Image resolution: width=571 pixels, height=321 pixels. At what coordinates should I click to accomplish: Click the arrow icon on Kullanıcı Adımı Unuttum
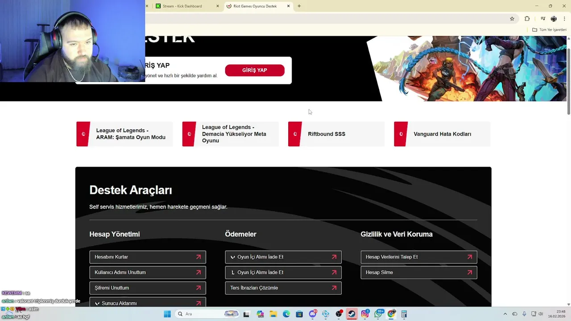199,272
